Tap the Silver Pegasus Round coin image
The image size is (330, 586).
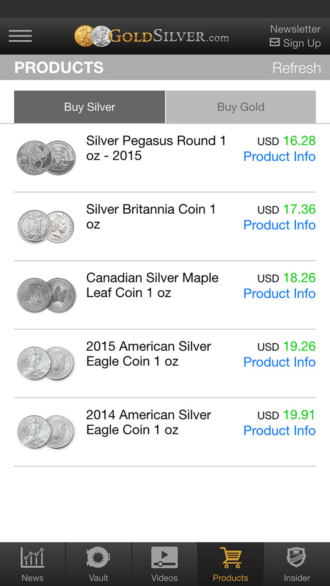(x=46, y=157)
